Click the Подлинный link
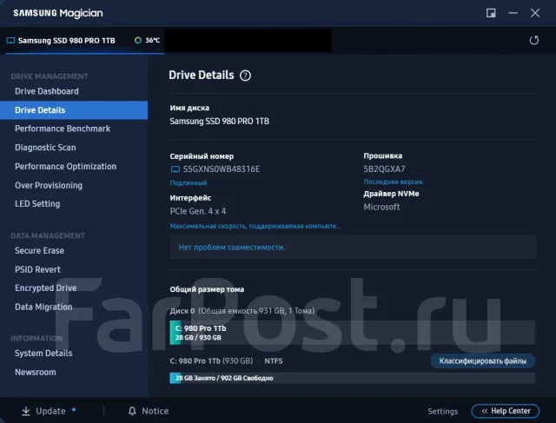 (189, 183)
